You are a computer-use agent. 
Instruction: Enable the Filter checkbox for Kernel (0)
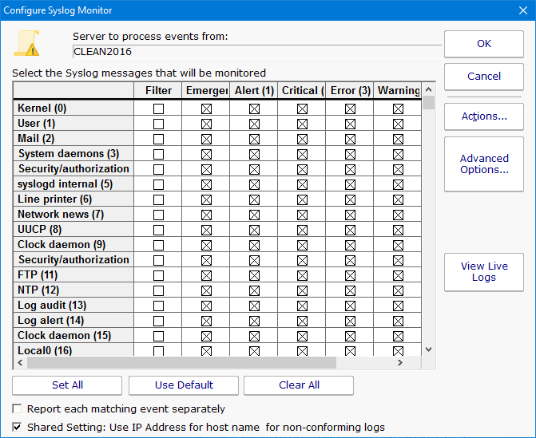point(159,109)
